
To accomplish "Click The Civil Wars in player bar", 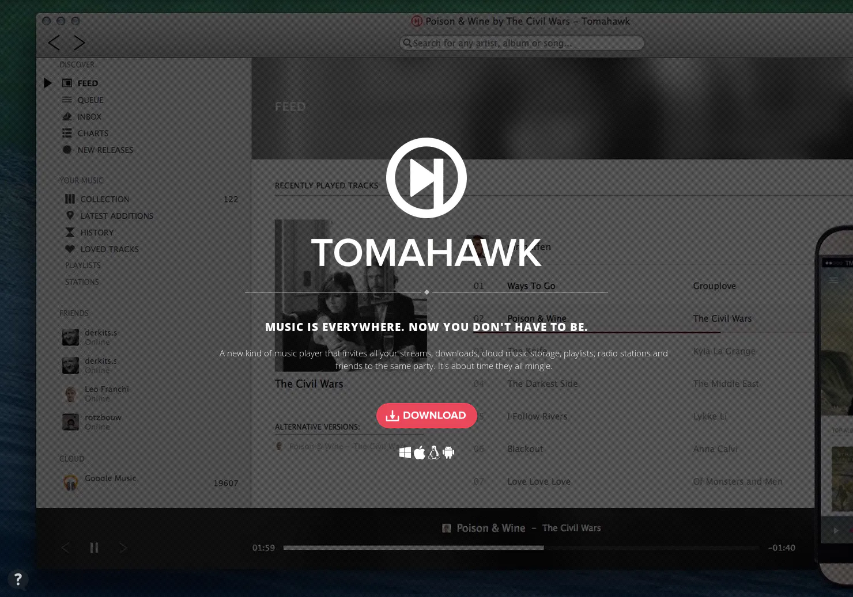I will tap(572, 528).
